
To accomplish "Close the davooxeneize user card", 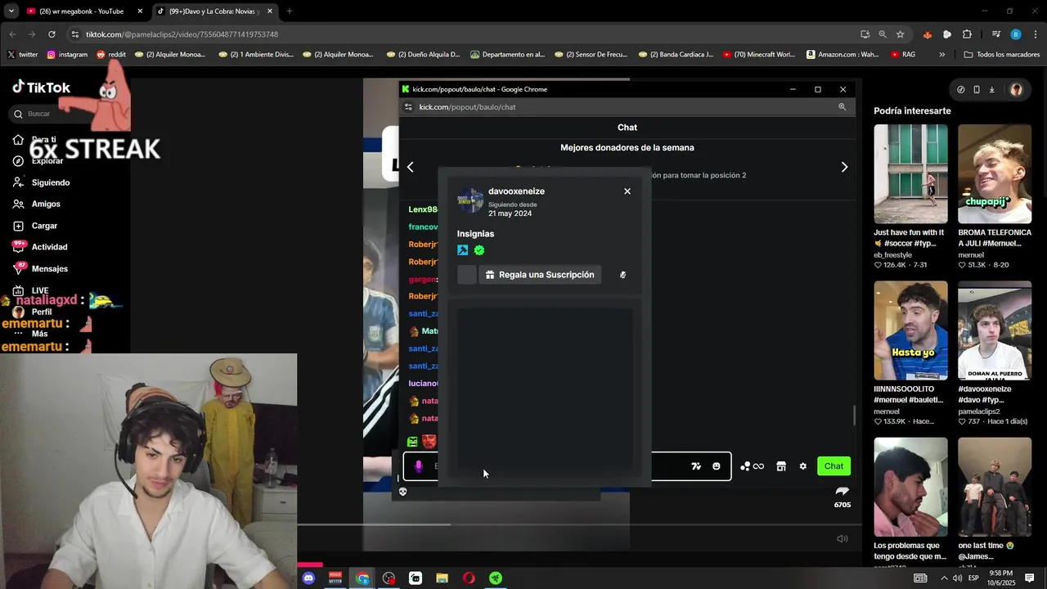I will click(627, 191).
